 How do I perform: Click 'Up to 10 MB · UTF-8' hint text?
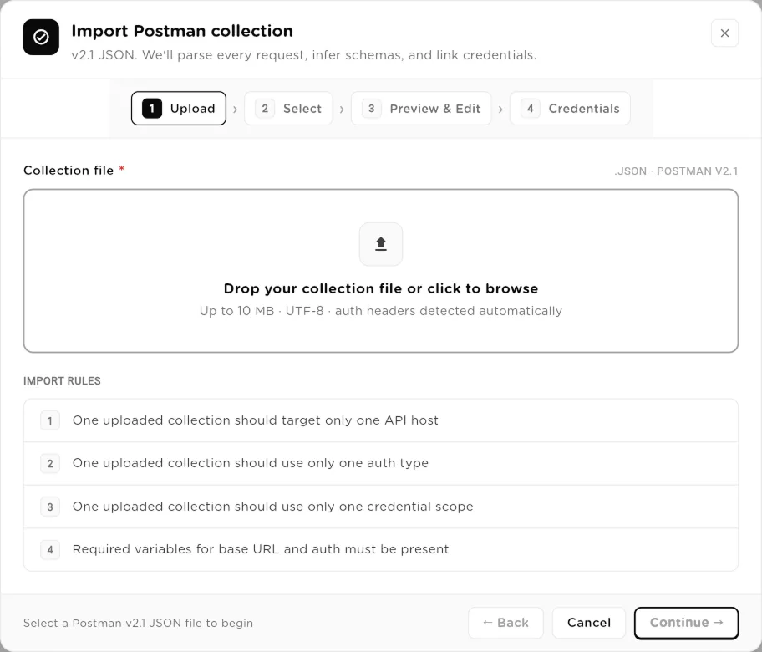(381, 311)
